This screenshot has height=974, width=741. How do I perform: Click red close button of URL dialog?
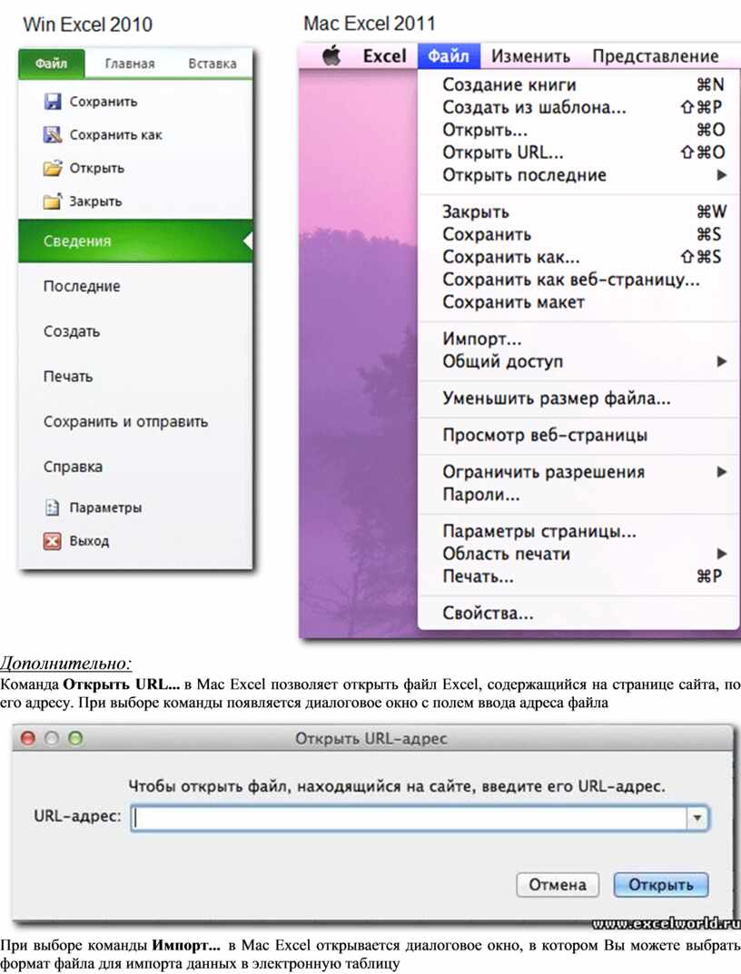[x=28, y=738]
